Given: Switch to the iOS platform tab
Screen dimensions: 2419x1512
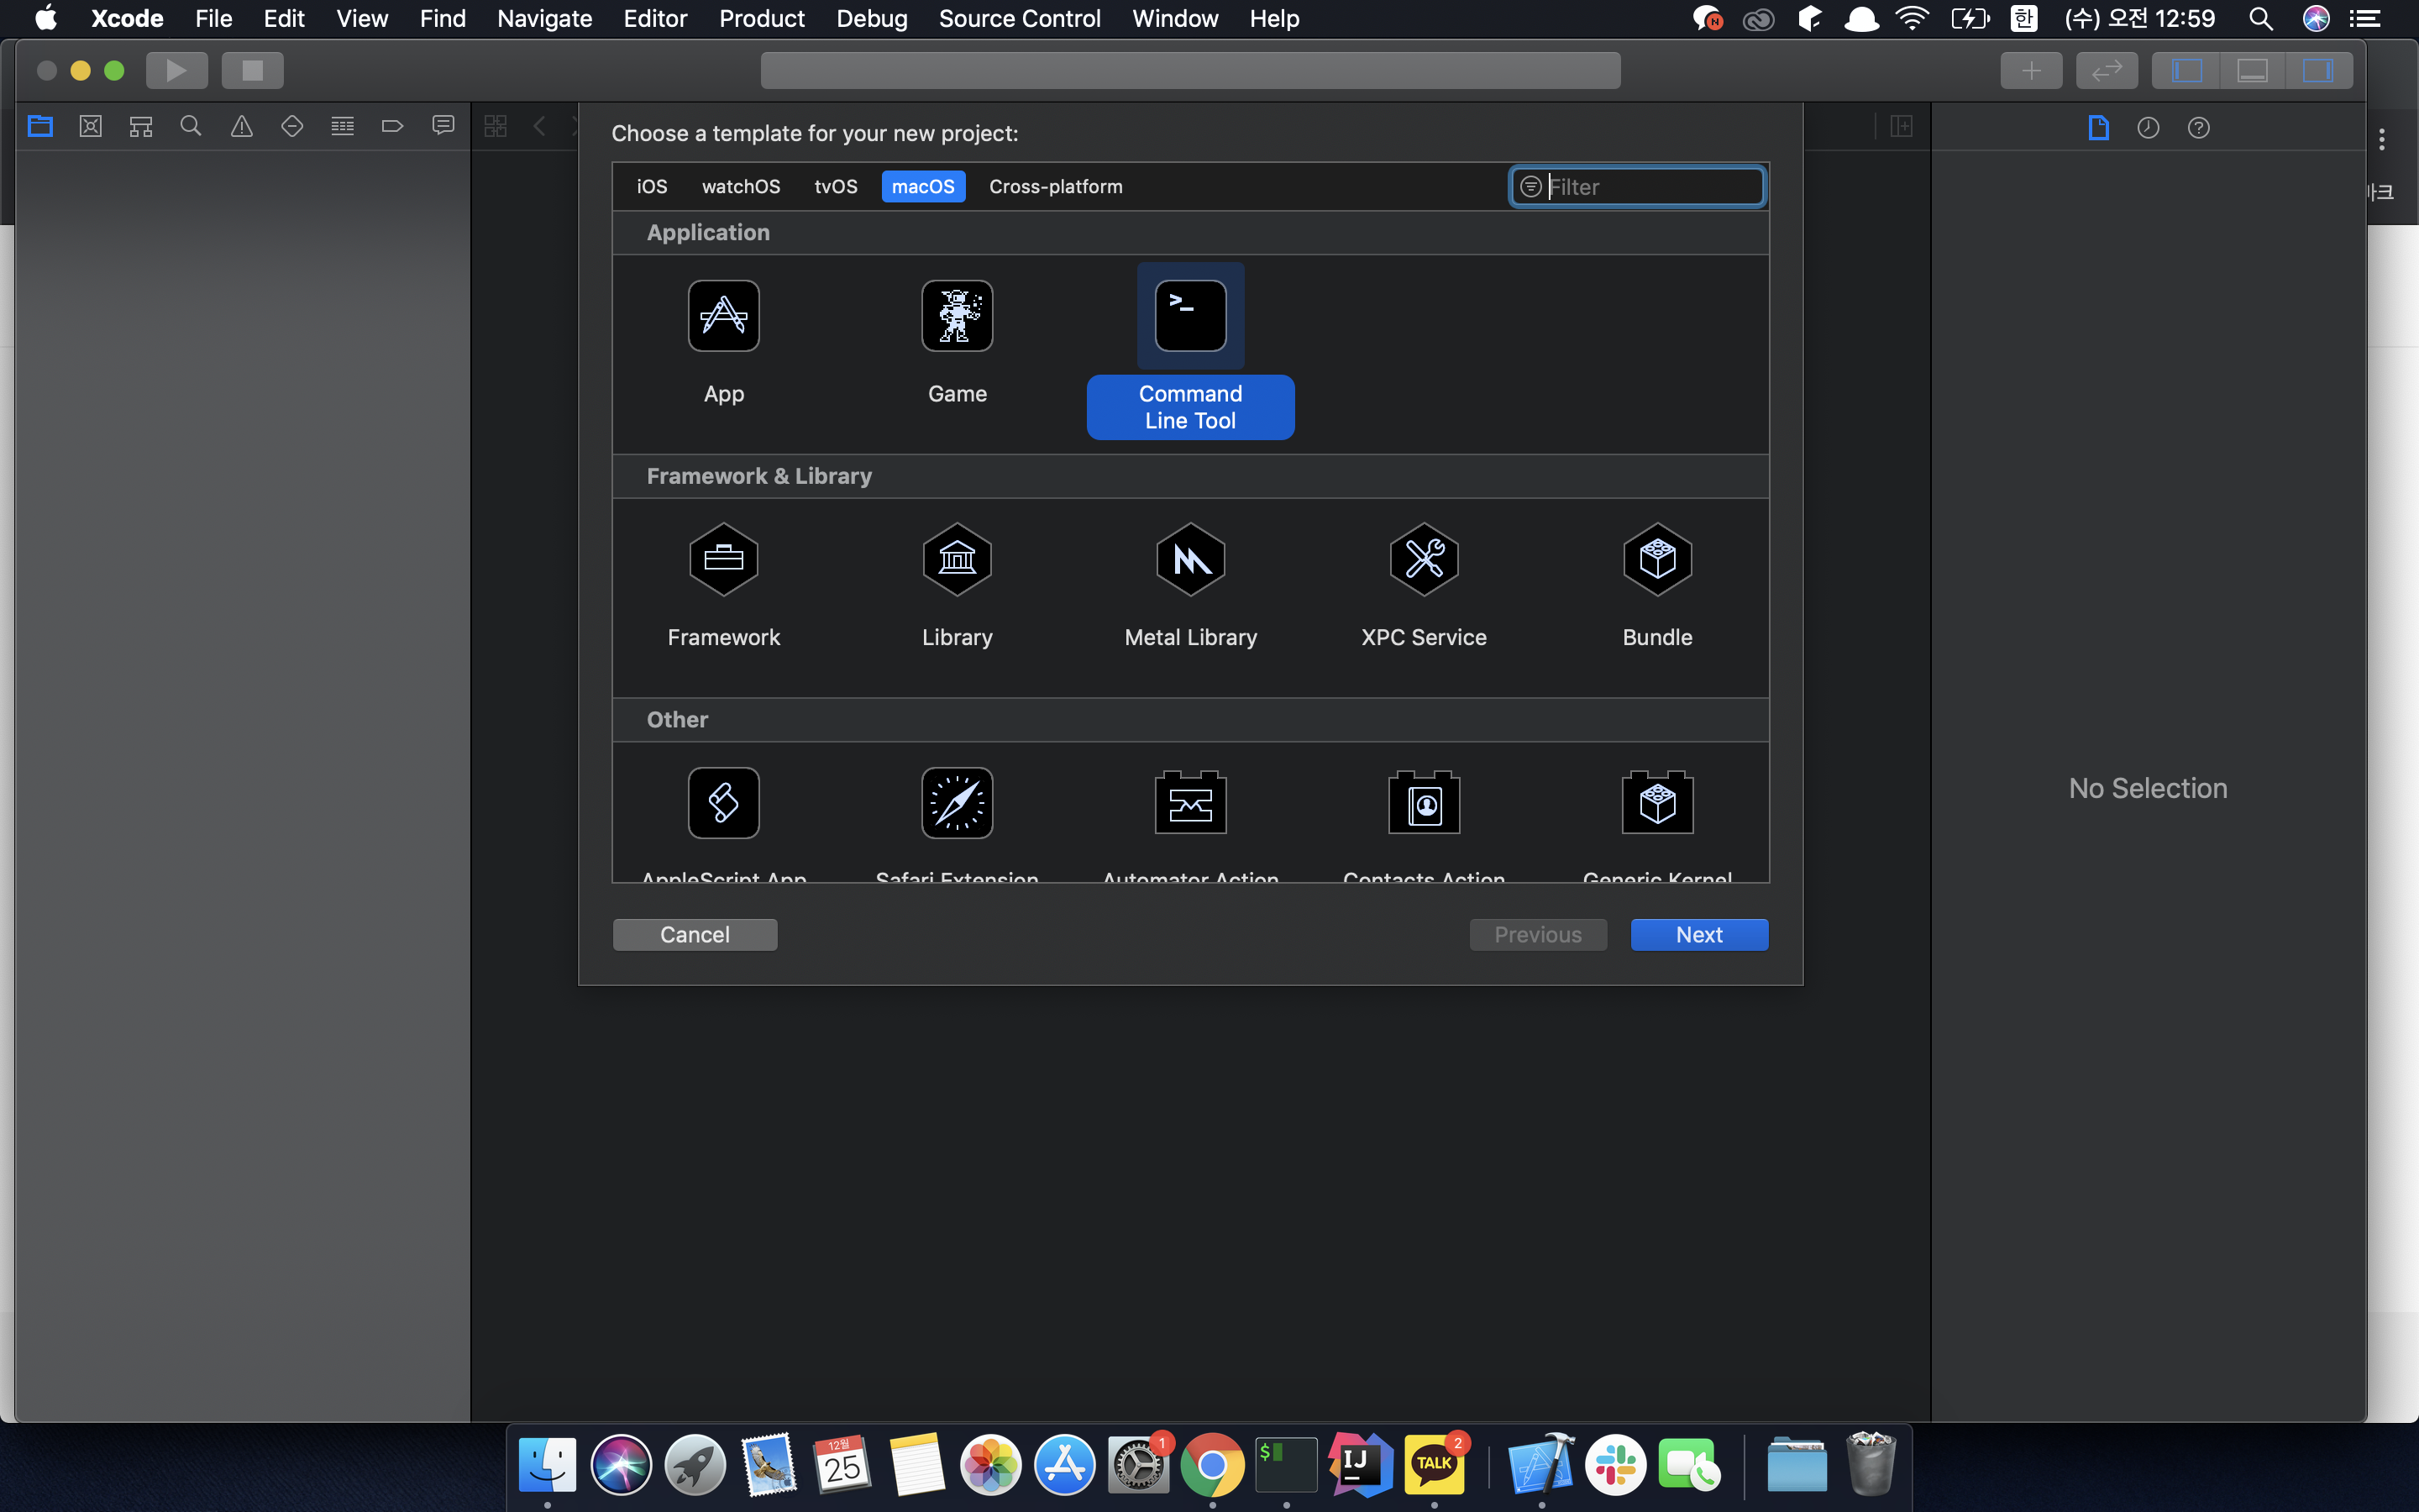Looking at the screenshot, I should 652,187.
